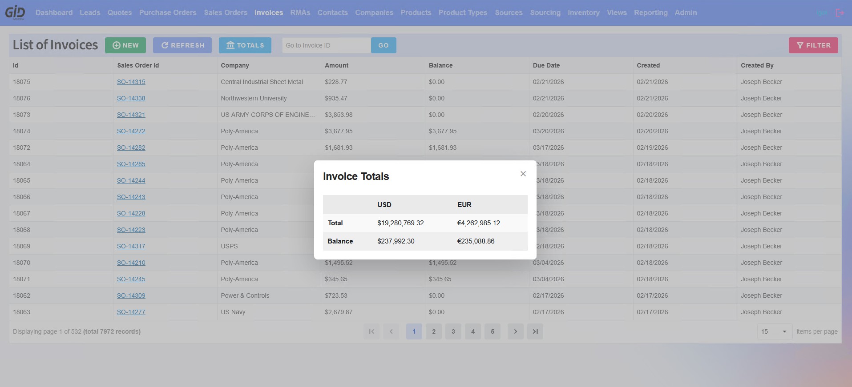This screenshot has width=852, height=387.
Task: Click the logout icon in header
Action: coord(840,13)
